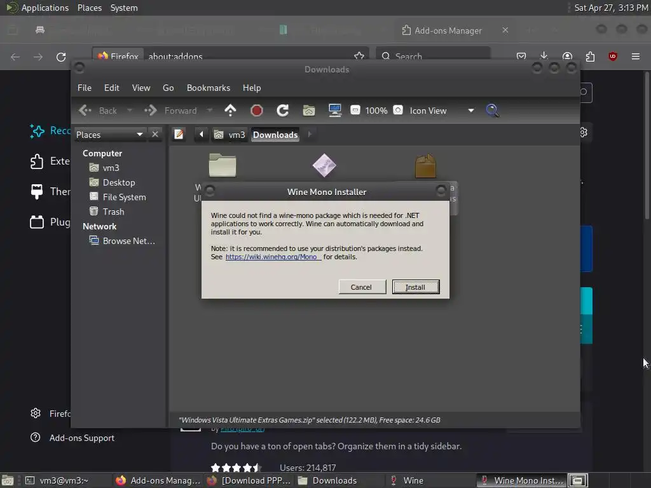Open Pocket save icon in Firefox toolbar
Viewport: 651px width, 488px height.
[x=521, y=57]
